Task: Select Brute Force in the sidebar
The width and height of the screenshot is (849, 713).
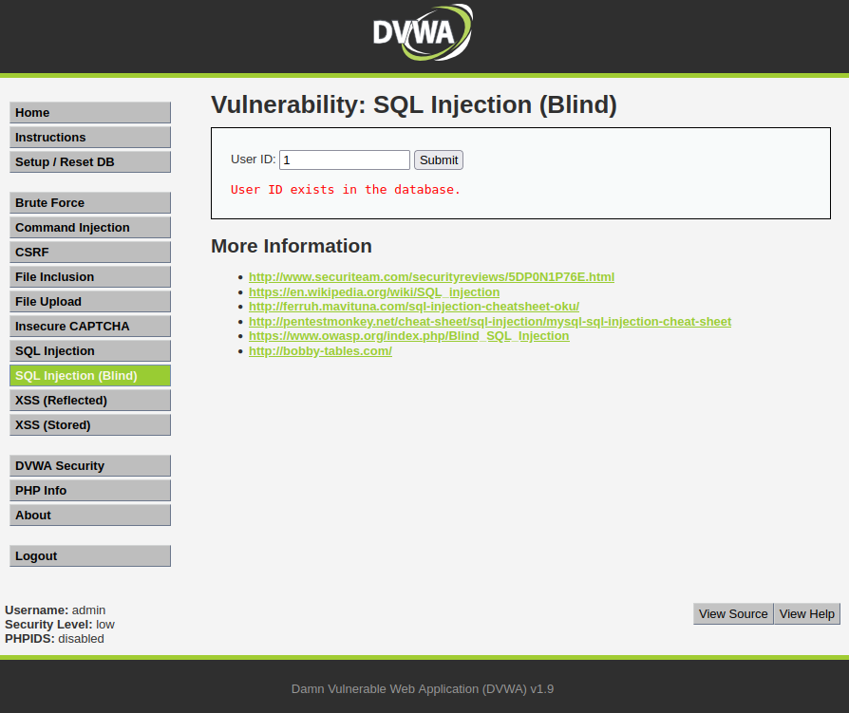Action: point(90,203)
